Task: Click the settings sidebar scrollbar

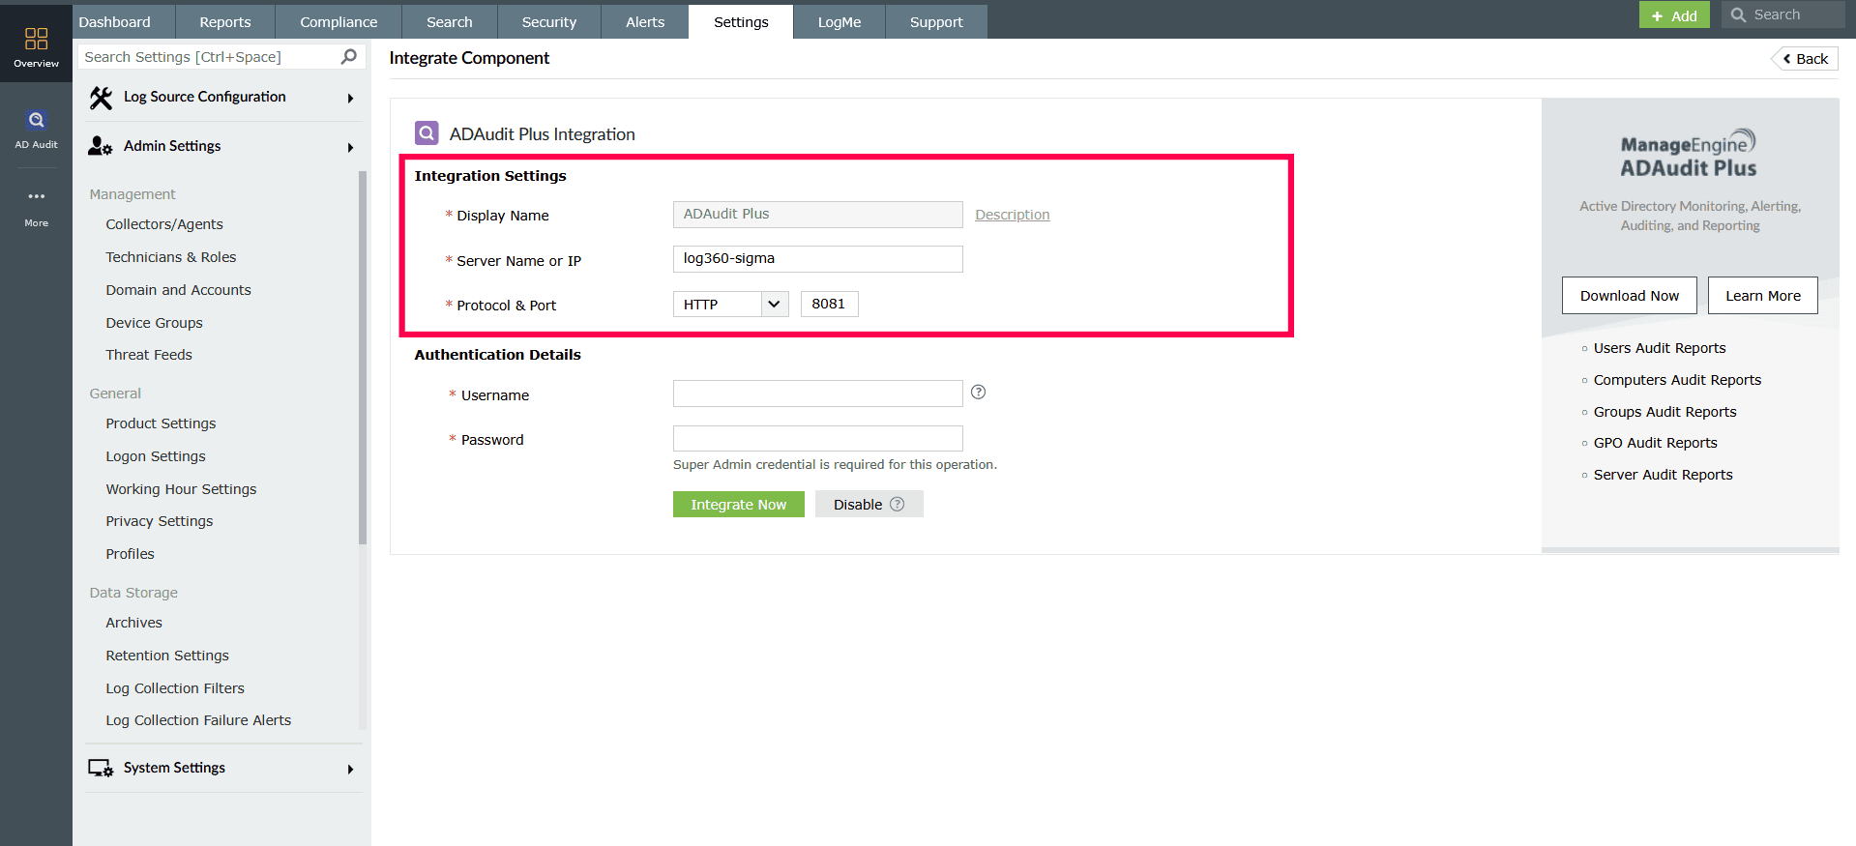Action: 363,358
